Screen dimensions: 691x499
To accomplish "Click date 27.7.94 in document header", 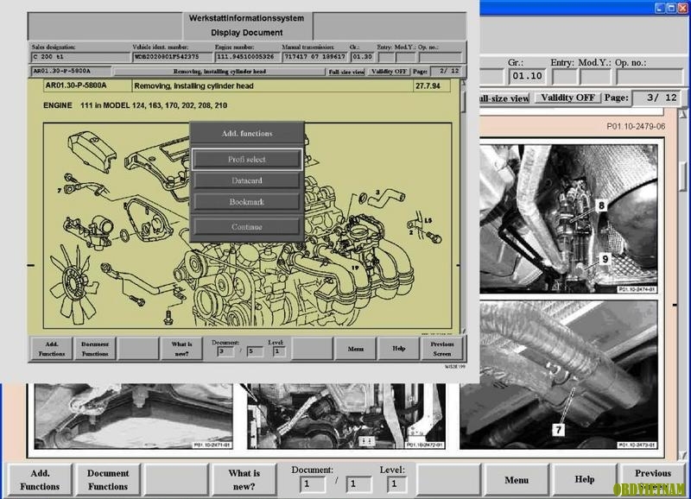I will tap(428, 85).
